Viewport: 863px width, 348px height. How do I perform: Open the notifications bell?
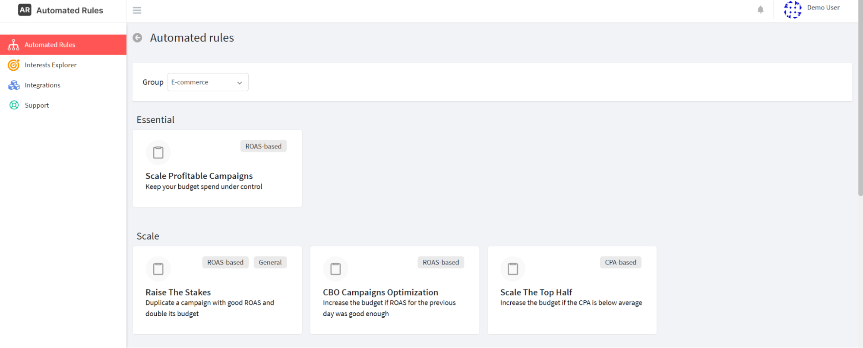(760, 9)
